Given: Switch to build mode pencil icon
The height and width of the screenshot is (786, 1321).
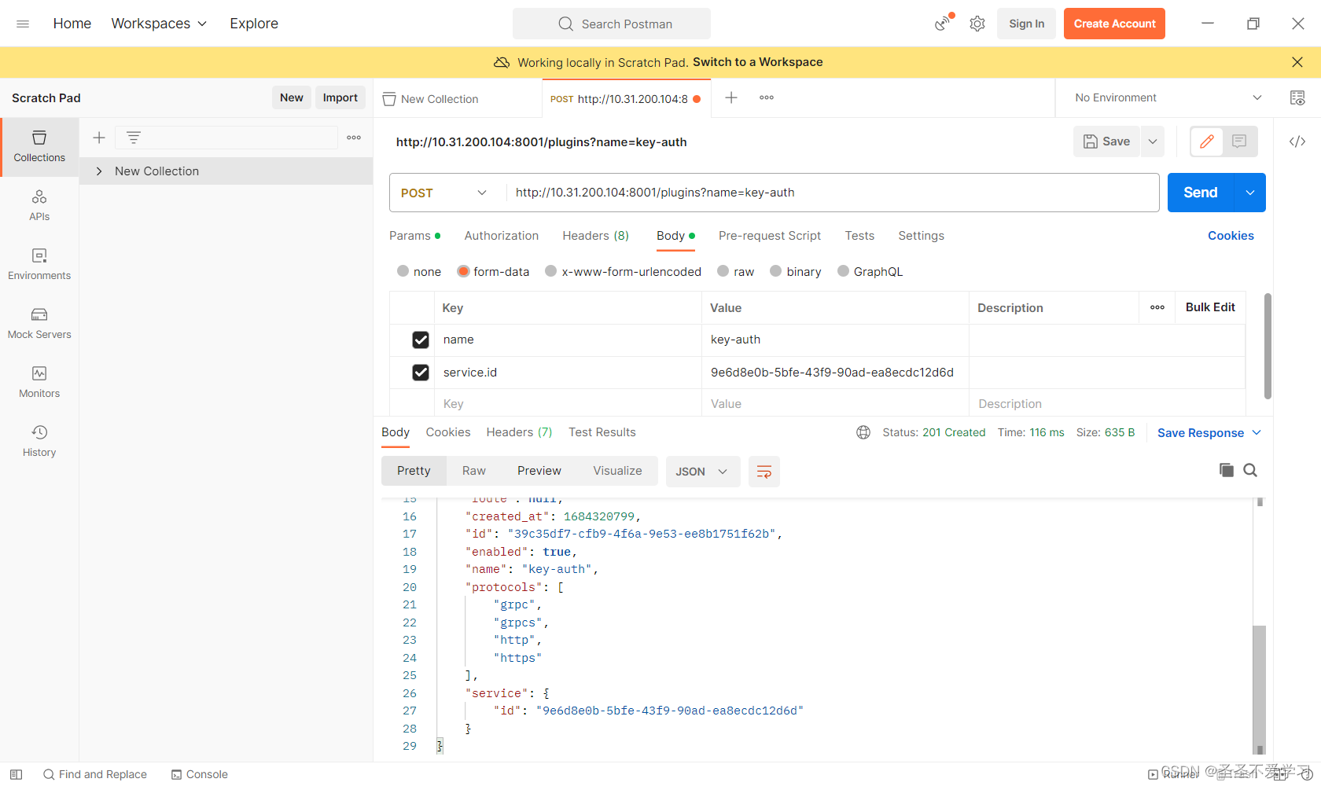Looking at the screenshot, I should (1207, 141).
